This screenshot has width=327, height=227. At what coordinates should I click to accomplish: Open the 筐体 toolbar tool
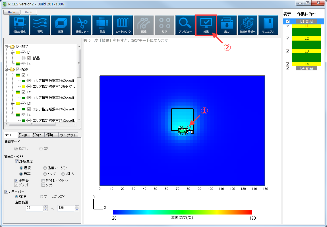tap(61, 25)
